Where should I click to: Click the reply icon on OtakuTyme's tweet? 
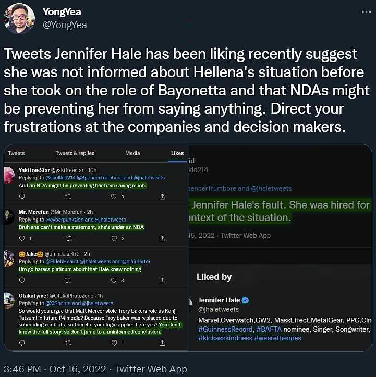[x=22, y=344]
